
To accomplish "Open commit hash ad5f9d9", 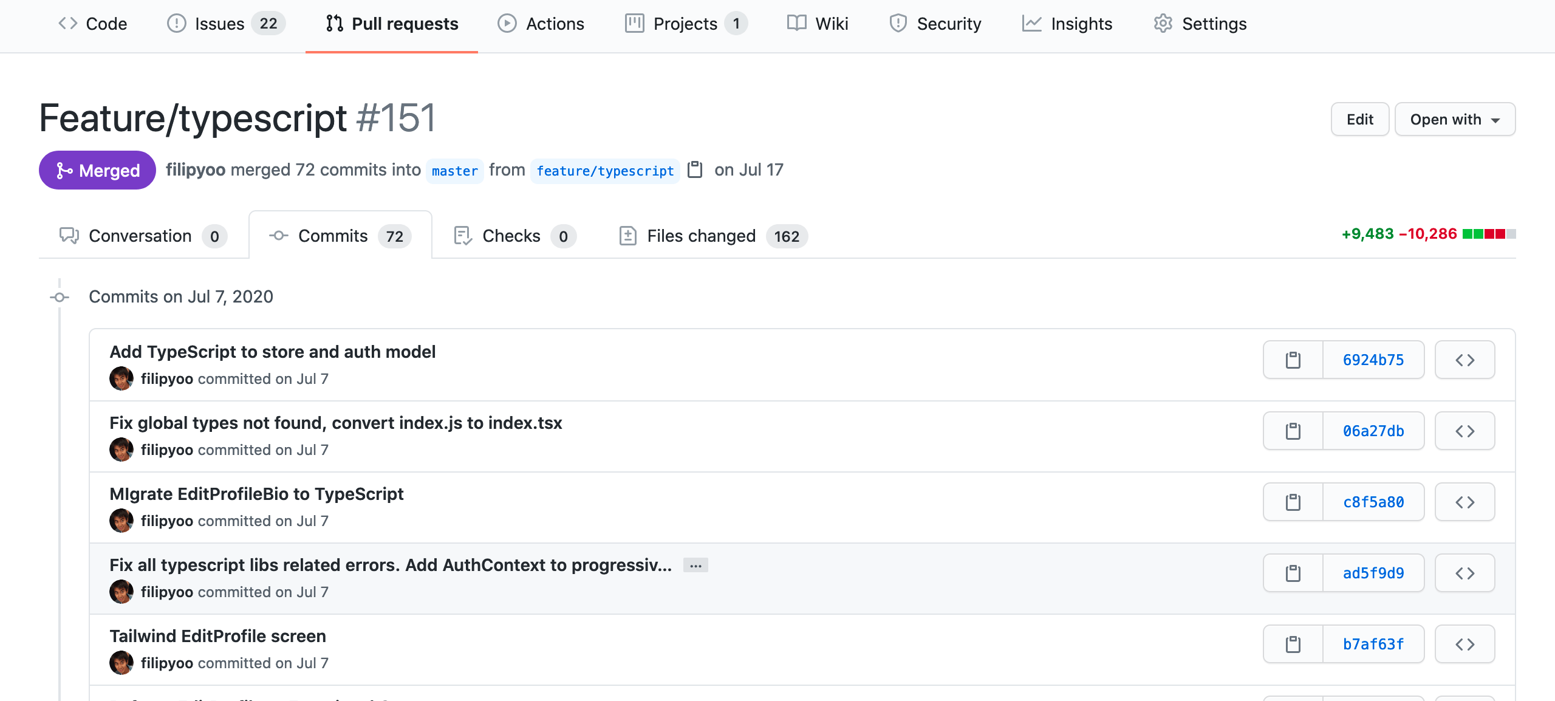I will click(x=1373, y=573).
